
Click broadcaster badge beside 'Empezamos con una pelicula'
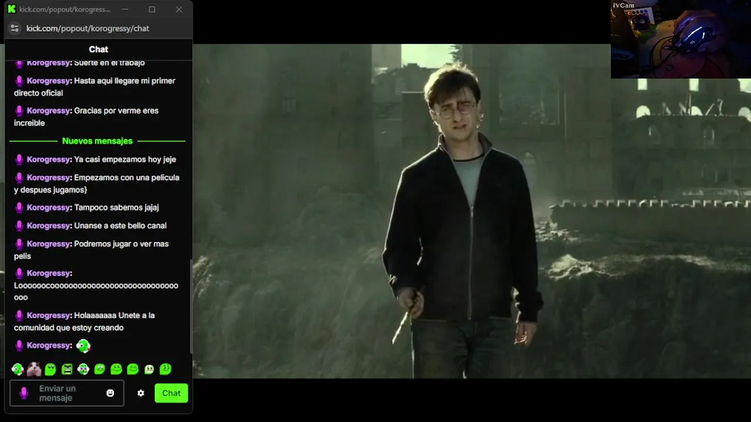coord(19,178)
